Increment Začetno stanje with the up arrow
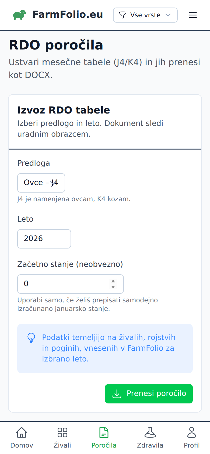 click(x=113, y=281)
